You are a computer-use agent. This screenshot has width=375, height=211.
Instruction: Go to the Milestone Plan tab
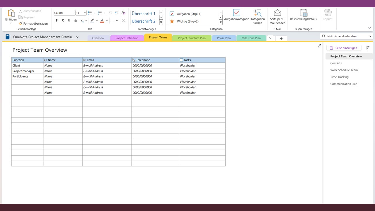[x=251, y=38]
